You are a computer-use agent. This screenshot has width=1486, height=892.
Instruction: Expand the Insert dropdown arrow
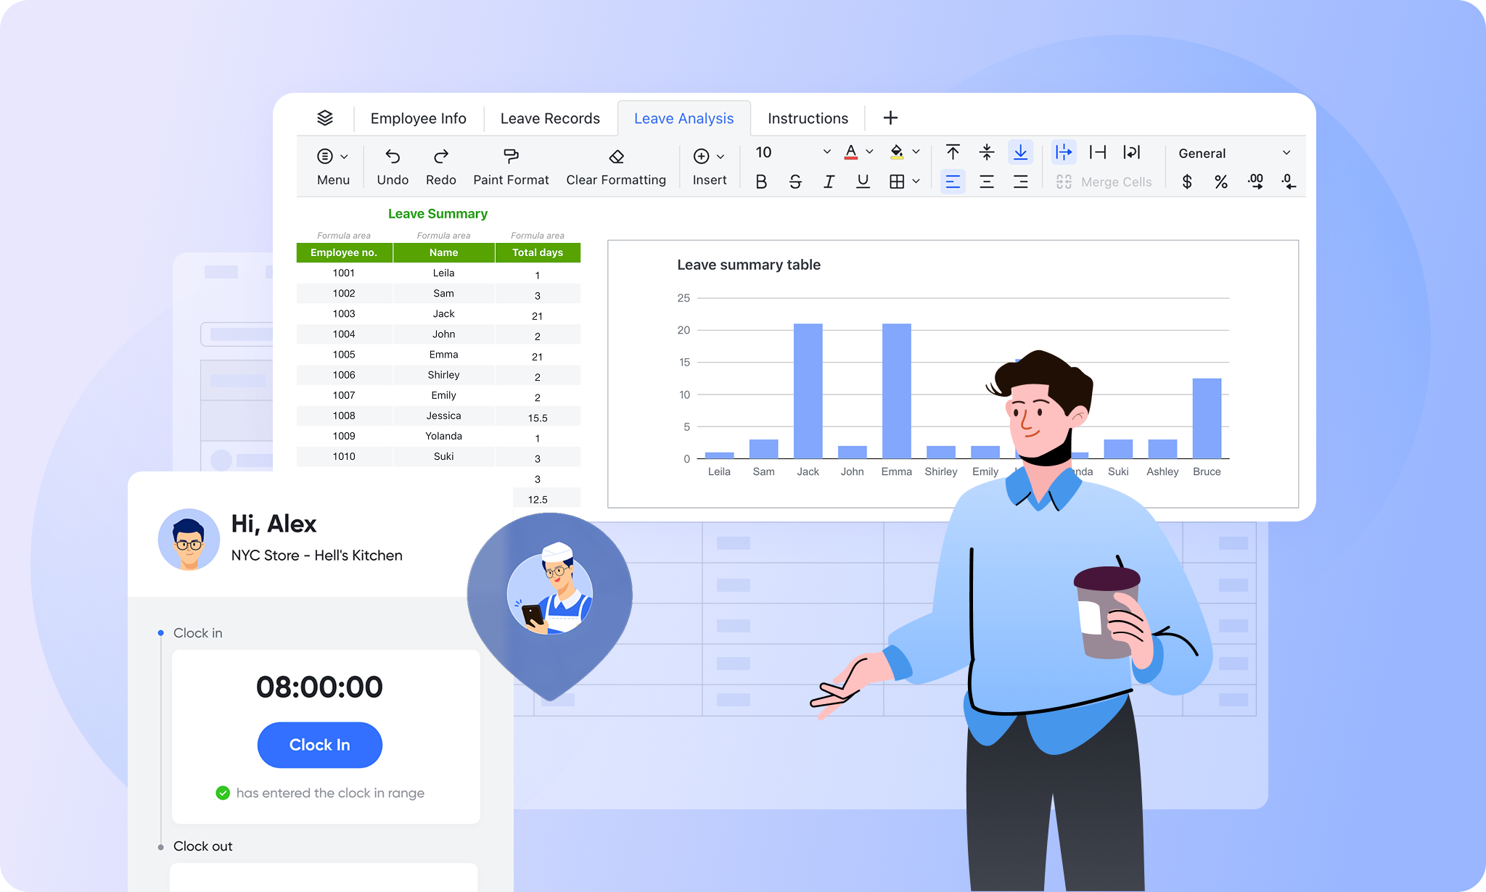[721, 157]
